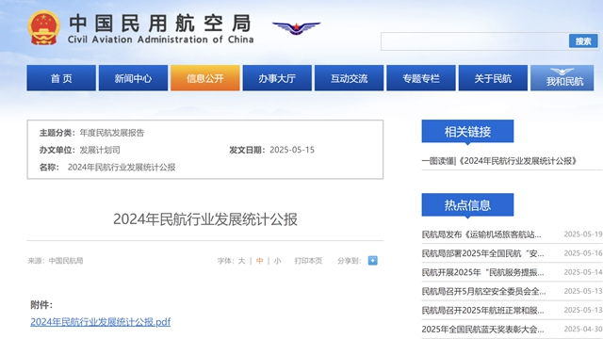This screenshot has height=339, width=603.
Task: Go to 首页 home tab
Action: click(x=61, y=78)
